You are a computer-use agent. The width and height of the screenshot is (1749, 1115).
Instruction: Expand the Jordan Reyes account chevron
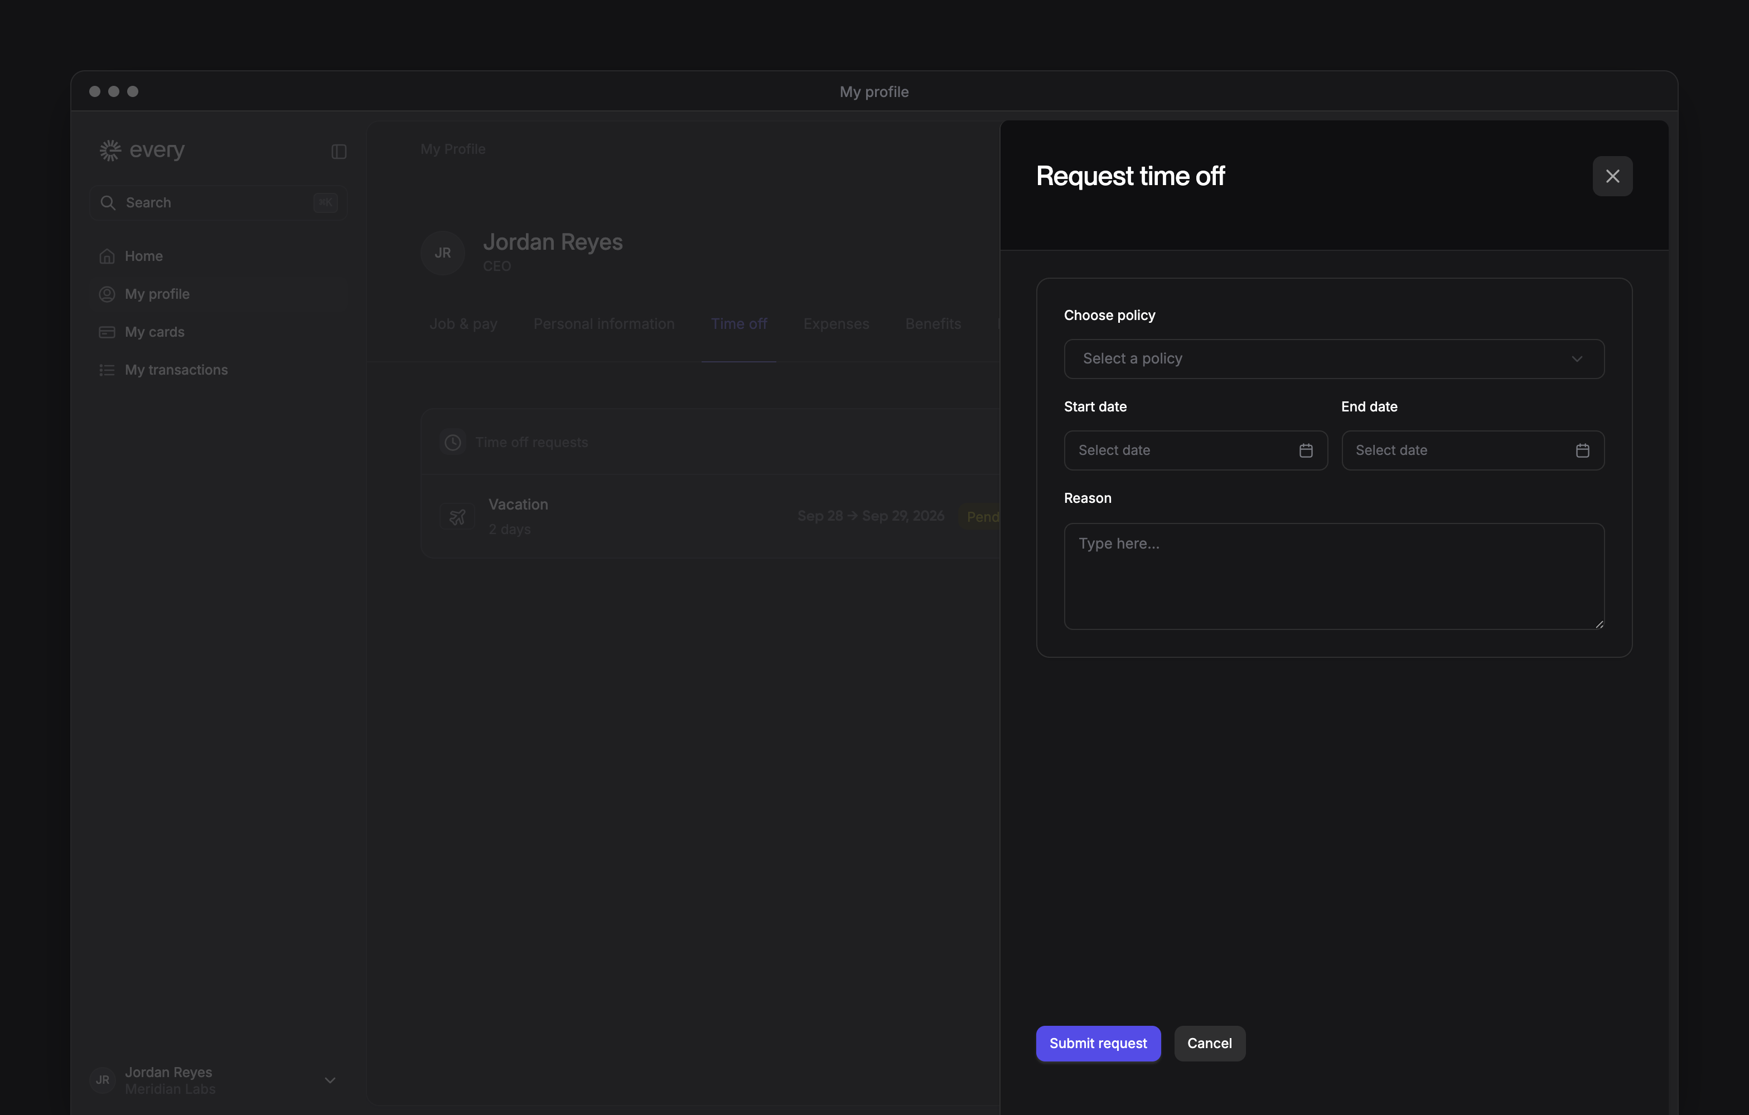pyautogui.click(x=330, y=1080)
